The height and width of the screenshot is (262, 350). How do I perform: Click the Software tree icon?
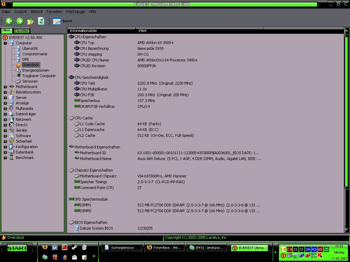12,136
